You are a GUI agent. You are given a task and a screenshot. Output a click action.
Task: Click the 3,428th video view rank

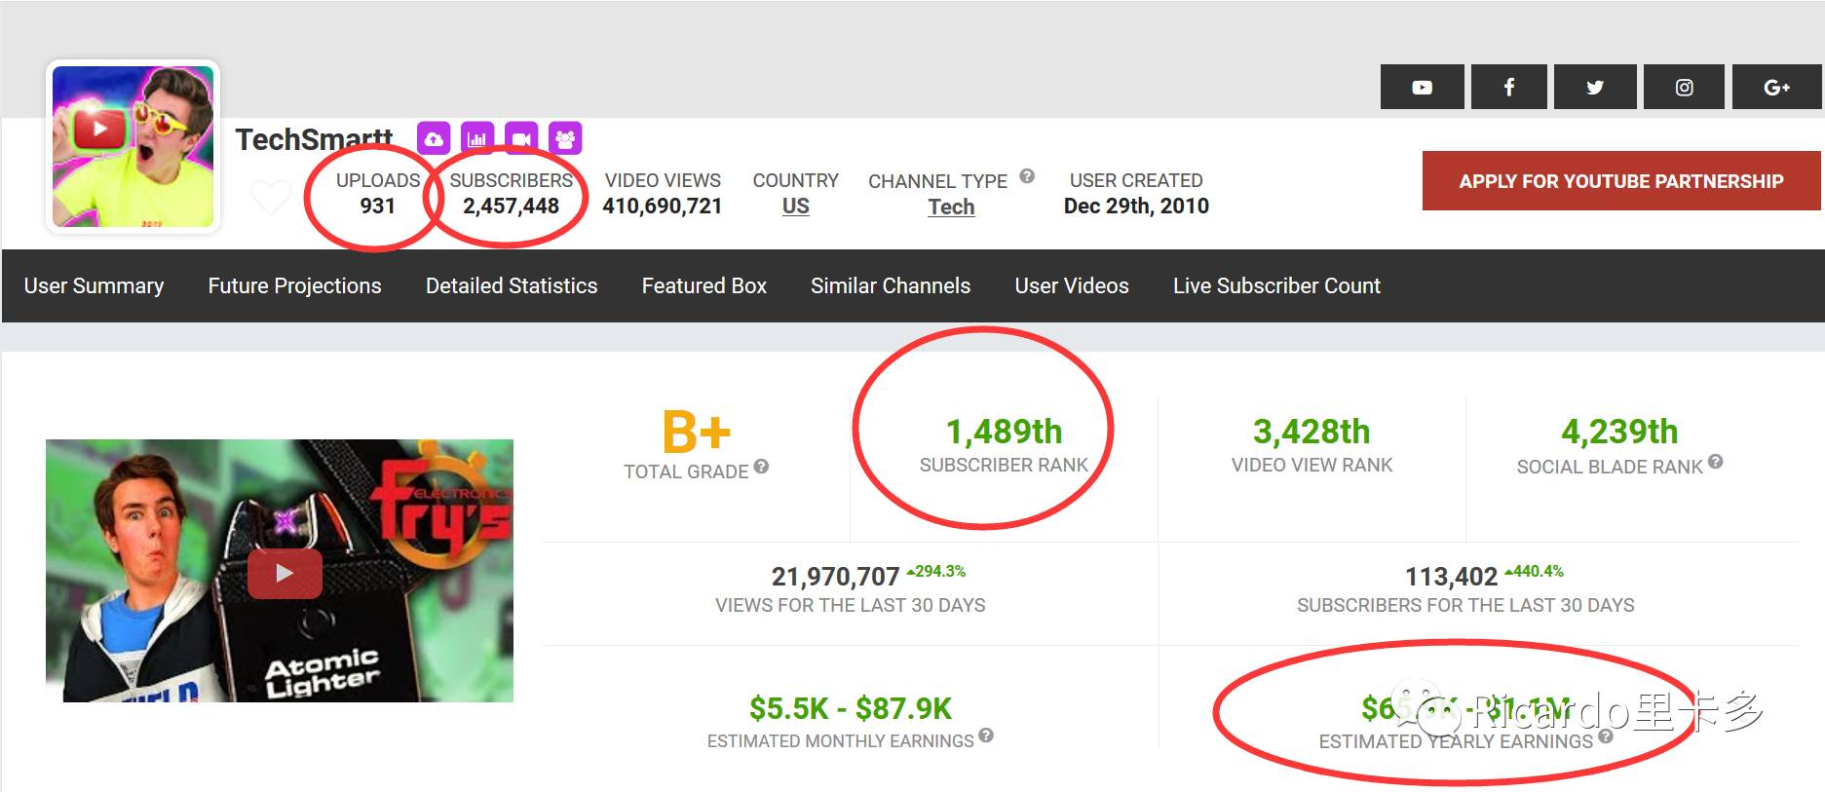click(x=1312, y=432)
